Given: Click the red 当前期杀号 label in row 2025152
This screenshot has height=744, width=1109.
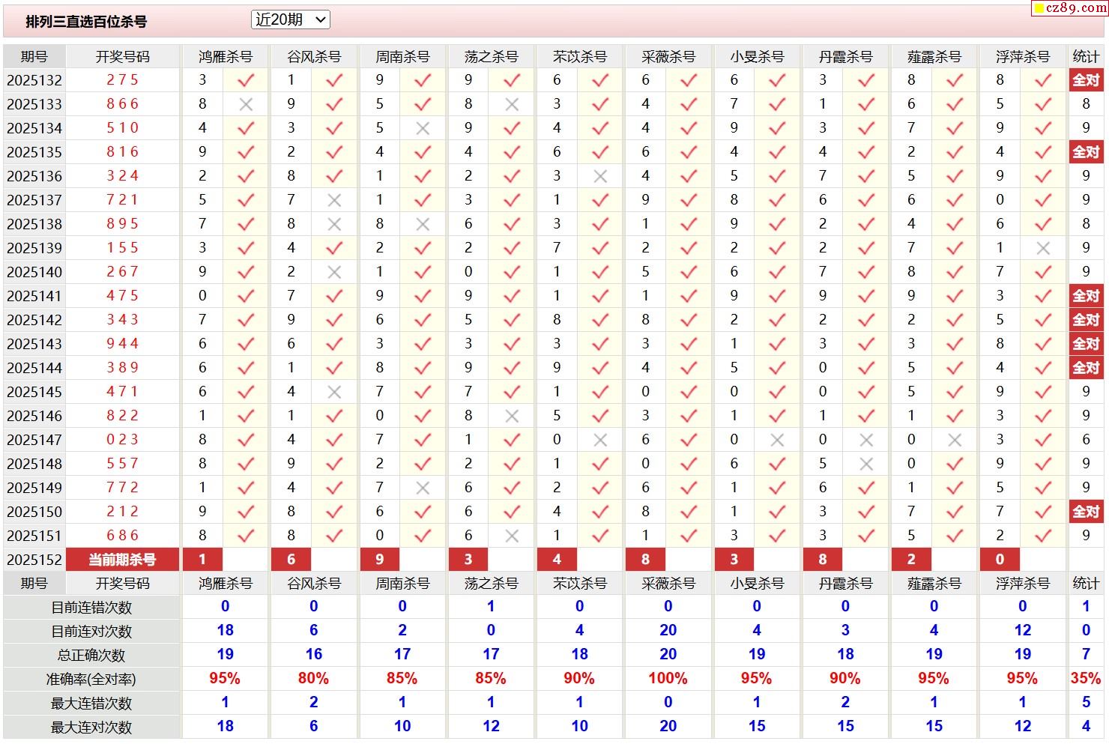Looking at the screenshot, I should (123, 560).
